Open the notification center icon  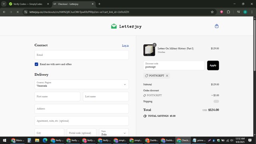pyautogui.click(x=250, y=140)
